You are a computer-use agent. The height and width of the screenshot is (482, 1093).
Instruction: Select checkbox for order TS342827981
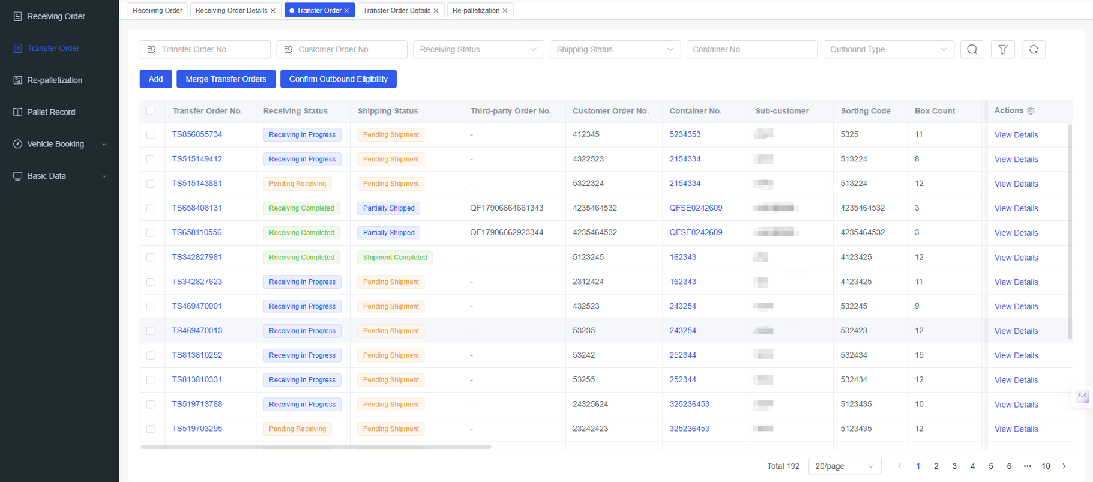click(151, 258)
